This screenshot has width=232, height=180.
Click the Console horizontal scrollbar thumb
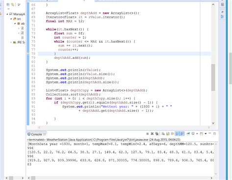click(33, 178)
